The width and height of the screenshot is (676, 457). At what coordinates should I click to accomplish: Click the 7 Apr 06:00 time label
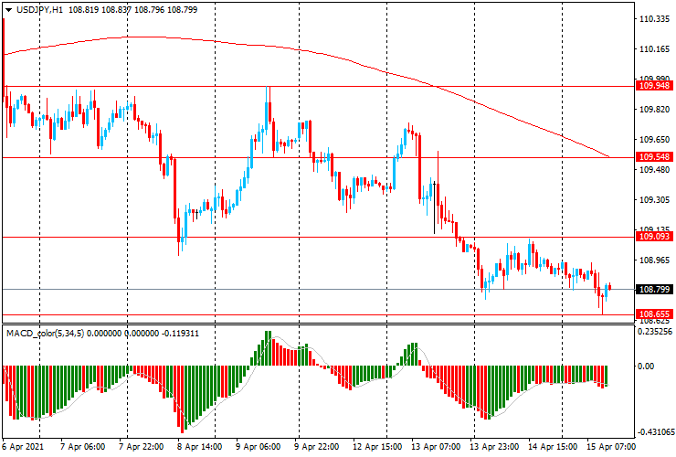pos(82,446)
